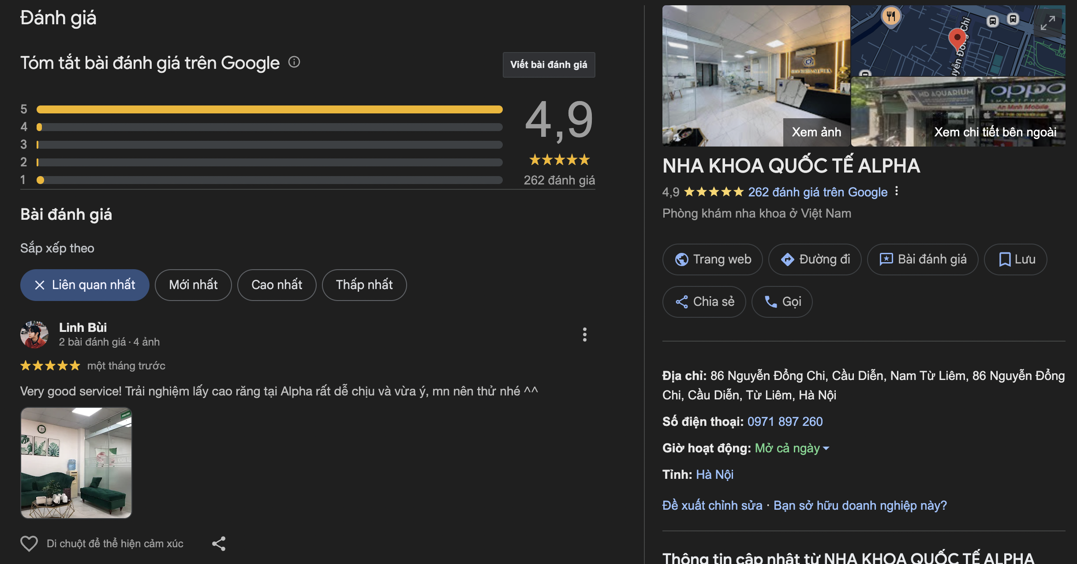Sort reviews by 'Cao nhất'
This screenshot has width=1077, height=564.
click(x=277, y=285)
